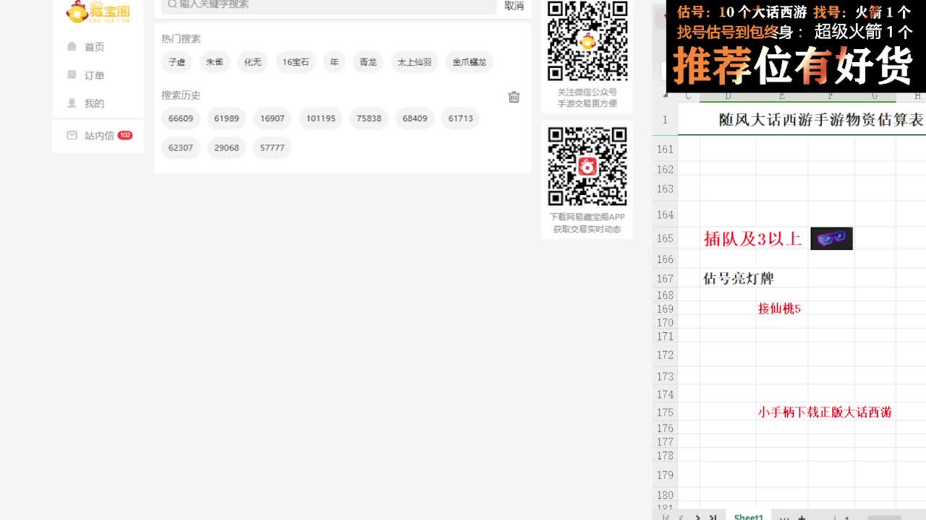
Task: Clear search history with the trash icon
Action: click(514, 96)
